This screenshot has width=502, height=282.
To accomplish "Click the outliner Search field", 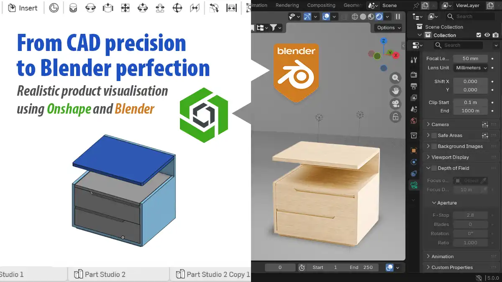I will point(471,16).
